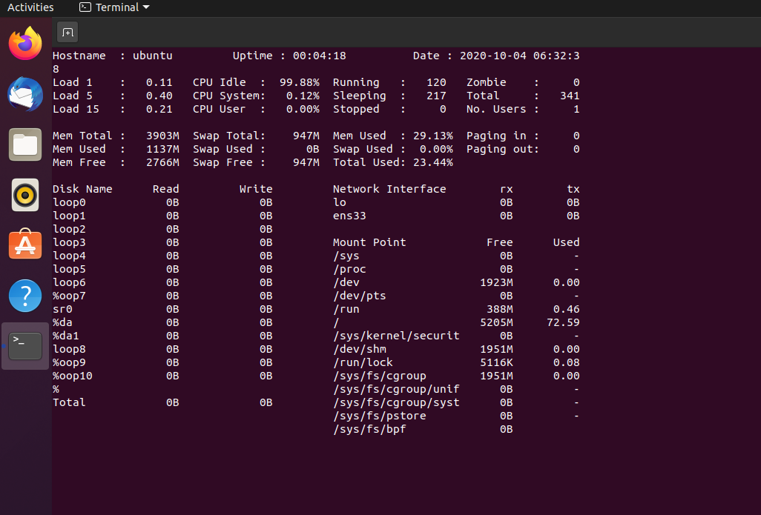This screenshot has width=761, height=515.
Task: Open a new terminal tab
Action: pyautogui.click(x=67, y=33)
